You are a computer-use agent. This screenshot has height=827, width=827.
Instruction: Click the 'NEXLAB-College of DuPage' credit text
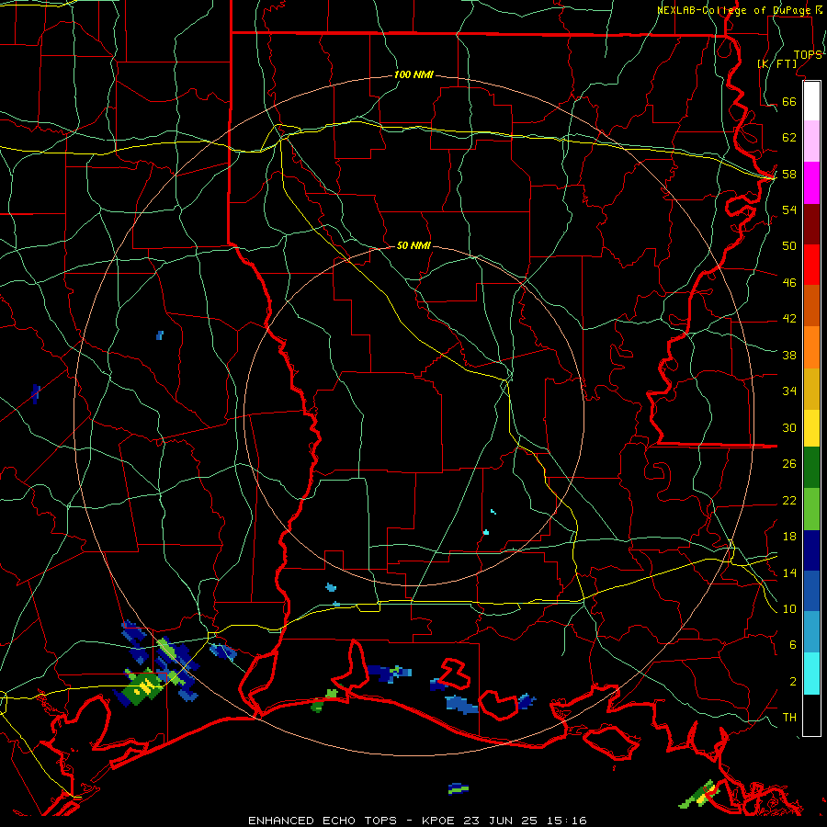[735, 10]
